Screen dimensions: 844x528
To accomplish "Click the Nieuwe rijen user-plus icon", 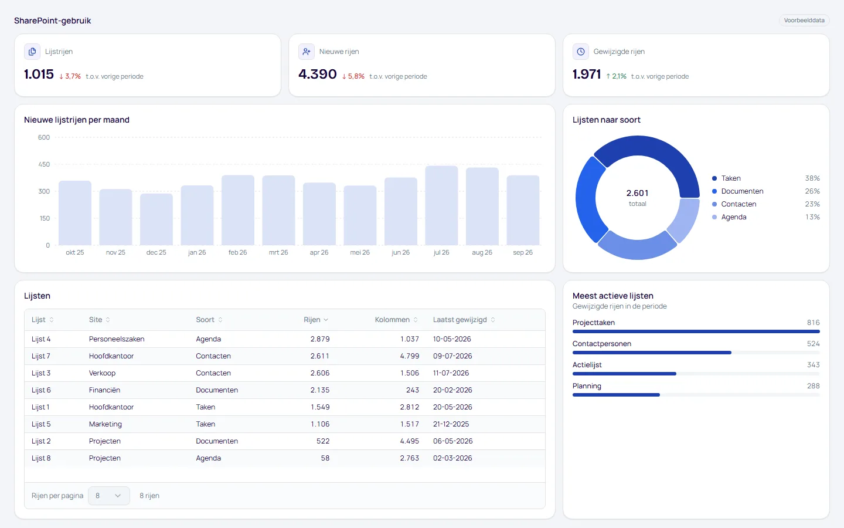I will (307, 52).
